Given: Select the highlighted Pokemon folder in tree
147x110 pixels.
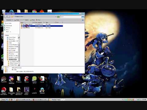Looking at the screenshot, I should (x=12, y=59).
